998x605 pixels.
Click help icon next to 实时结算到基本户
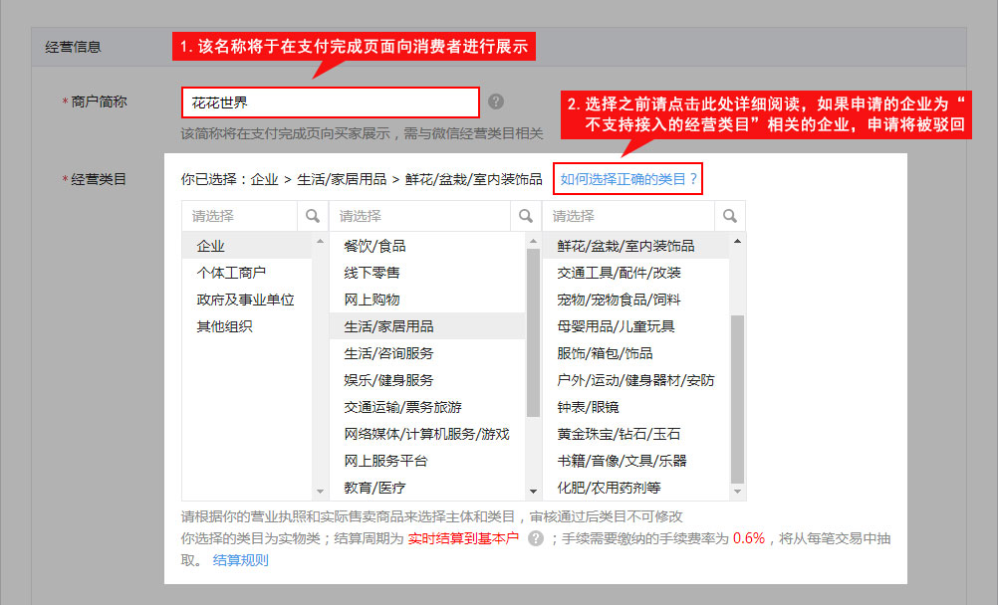(x=536, y=538)
